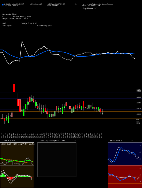Click the empty intraday trading price box
This screenshot has height=188, width=142.
[57, 160]
